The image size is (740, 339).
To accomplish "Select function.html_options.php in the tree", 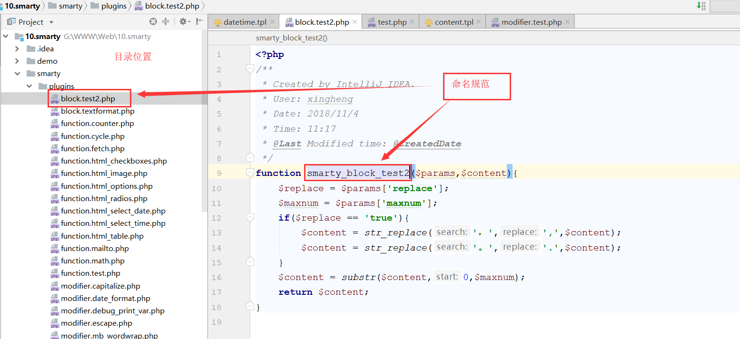I will pos(107,186).
